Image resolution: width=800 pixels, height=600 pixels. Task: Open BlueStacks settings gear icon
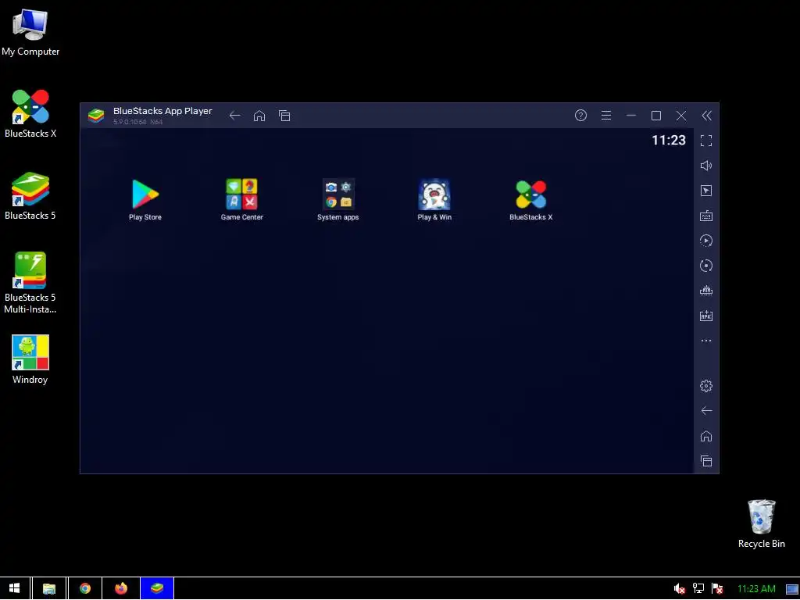[x=706, y=386]
